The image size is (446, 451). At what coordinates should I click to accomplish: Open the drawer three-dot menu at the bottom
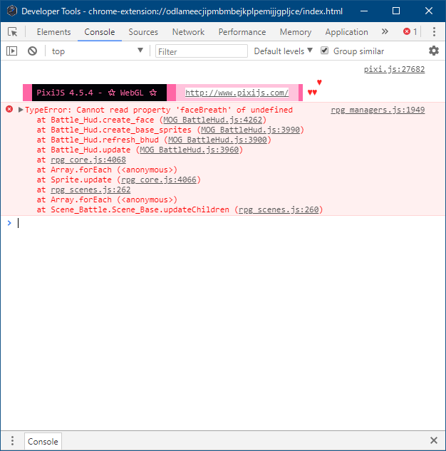[x=12, y=440]
